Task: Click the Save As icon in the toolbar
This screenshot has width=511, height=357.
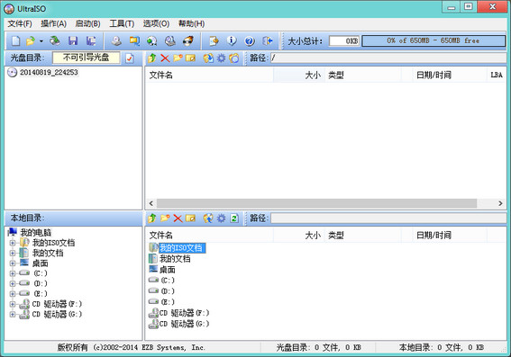Action: tap(91, 41)
